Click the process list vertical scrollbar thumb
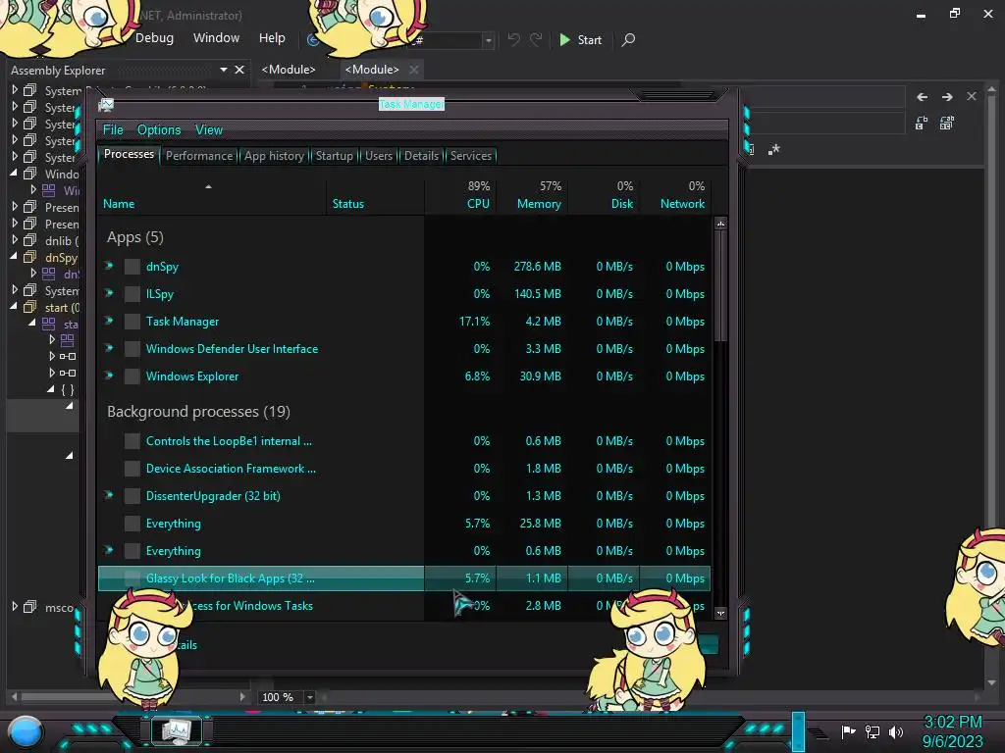 click(x=721, y=286)
